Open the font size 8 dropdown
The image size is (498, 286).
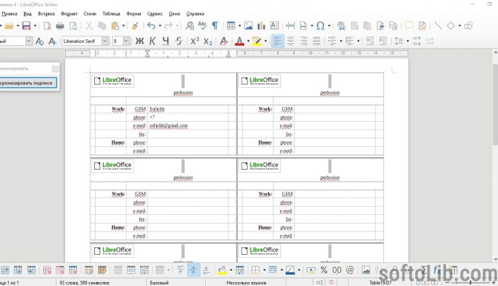[x=126, y=41]
